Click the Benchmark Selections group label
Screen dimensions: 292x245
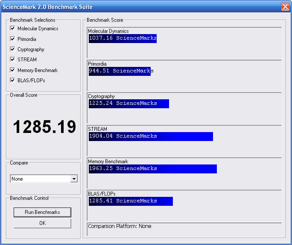coord(32,20)
